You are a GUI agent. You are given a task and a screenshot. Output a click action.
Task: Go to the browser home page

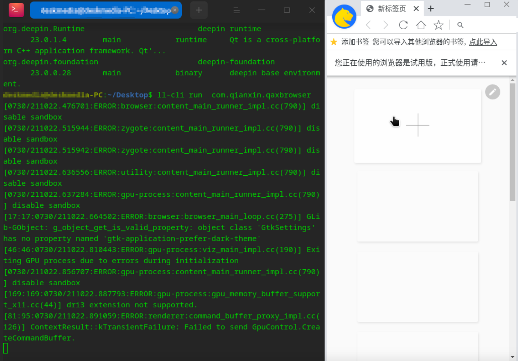(421, 25)
